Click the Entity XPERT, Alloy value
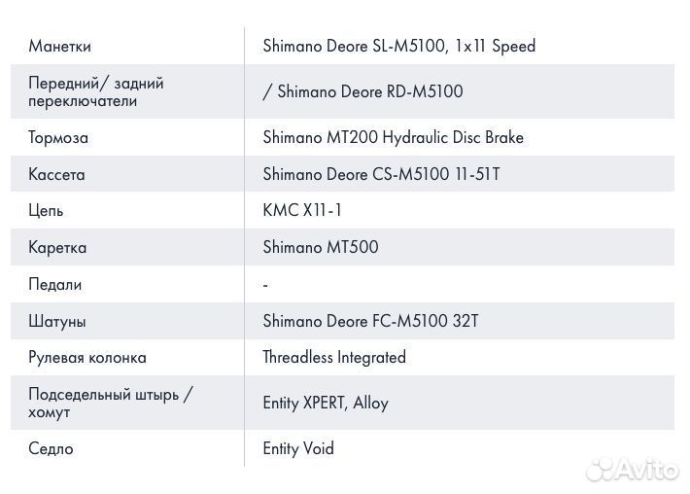 point(326,404)
